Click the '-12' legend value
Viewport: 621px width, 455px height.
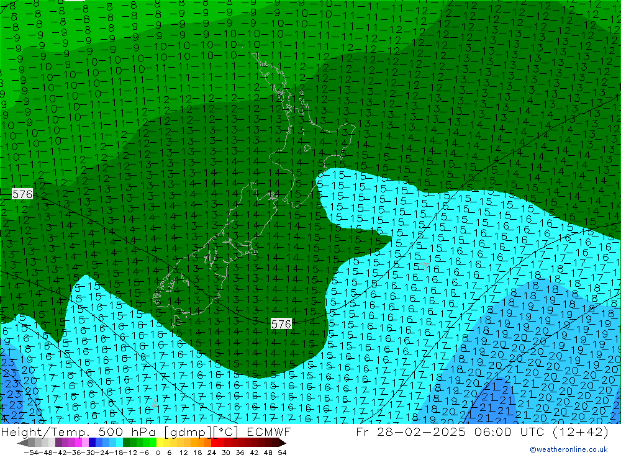[x=130, y=453]
